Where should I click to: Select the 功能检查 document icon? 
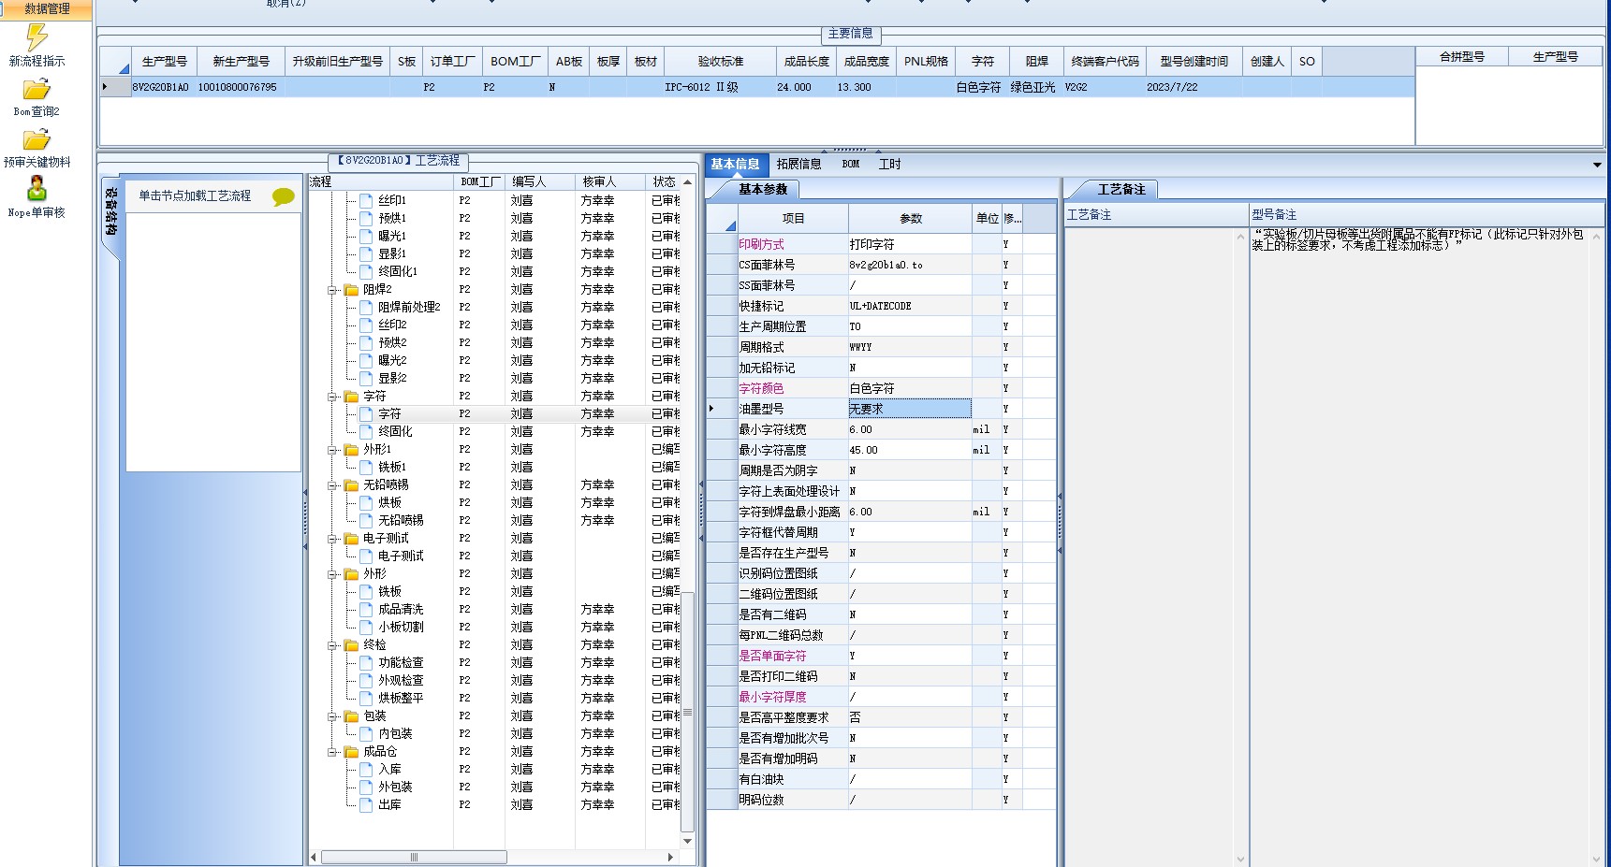(x=367, y=662)
